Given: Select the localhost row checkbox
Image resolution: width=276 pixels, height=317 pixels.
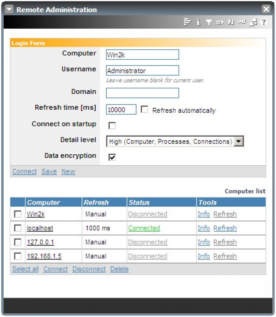Looking at the screenshot, I should tap(18, 228).
